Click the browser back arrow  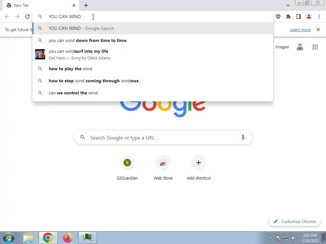coord(7,17)
